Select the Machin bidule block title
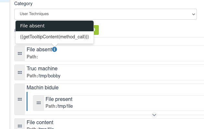 pos(42,88)
